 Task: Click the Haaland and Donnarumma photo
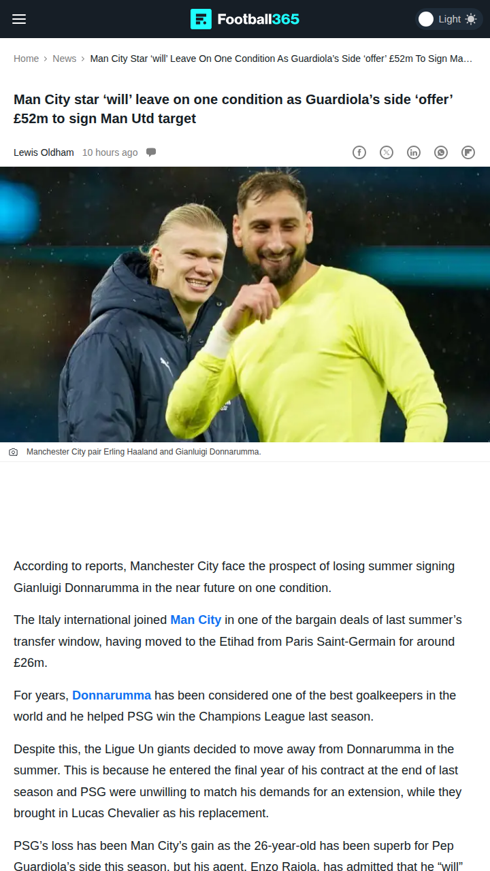click(x=245, y=304)
